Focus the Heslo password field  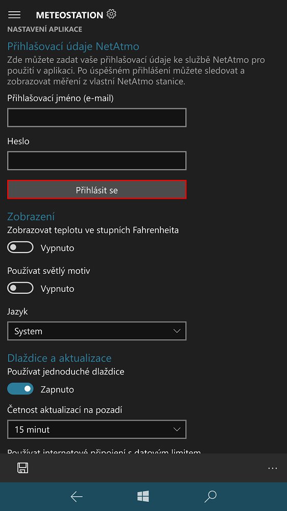click(97, 160)
